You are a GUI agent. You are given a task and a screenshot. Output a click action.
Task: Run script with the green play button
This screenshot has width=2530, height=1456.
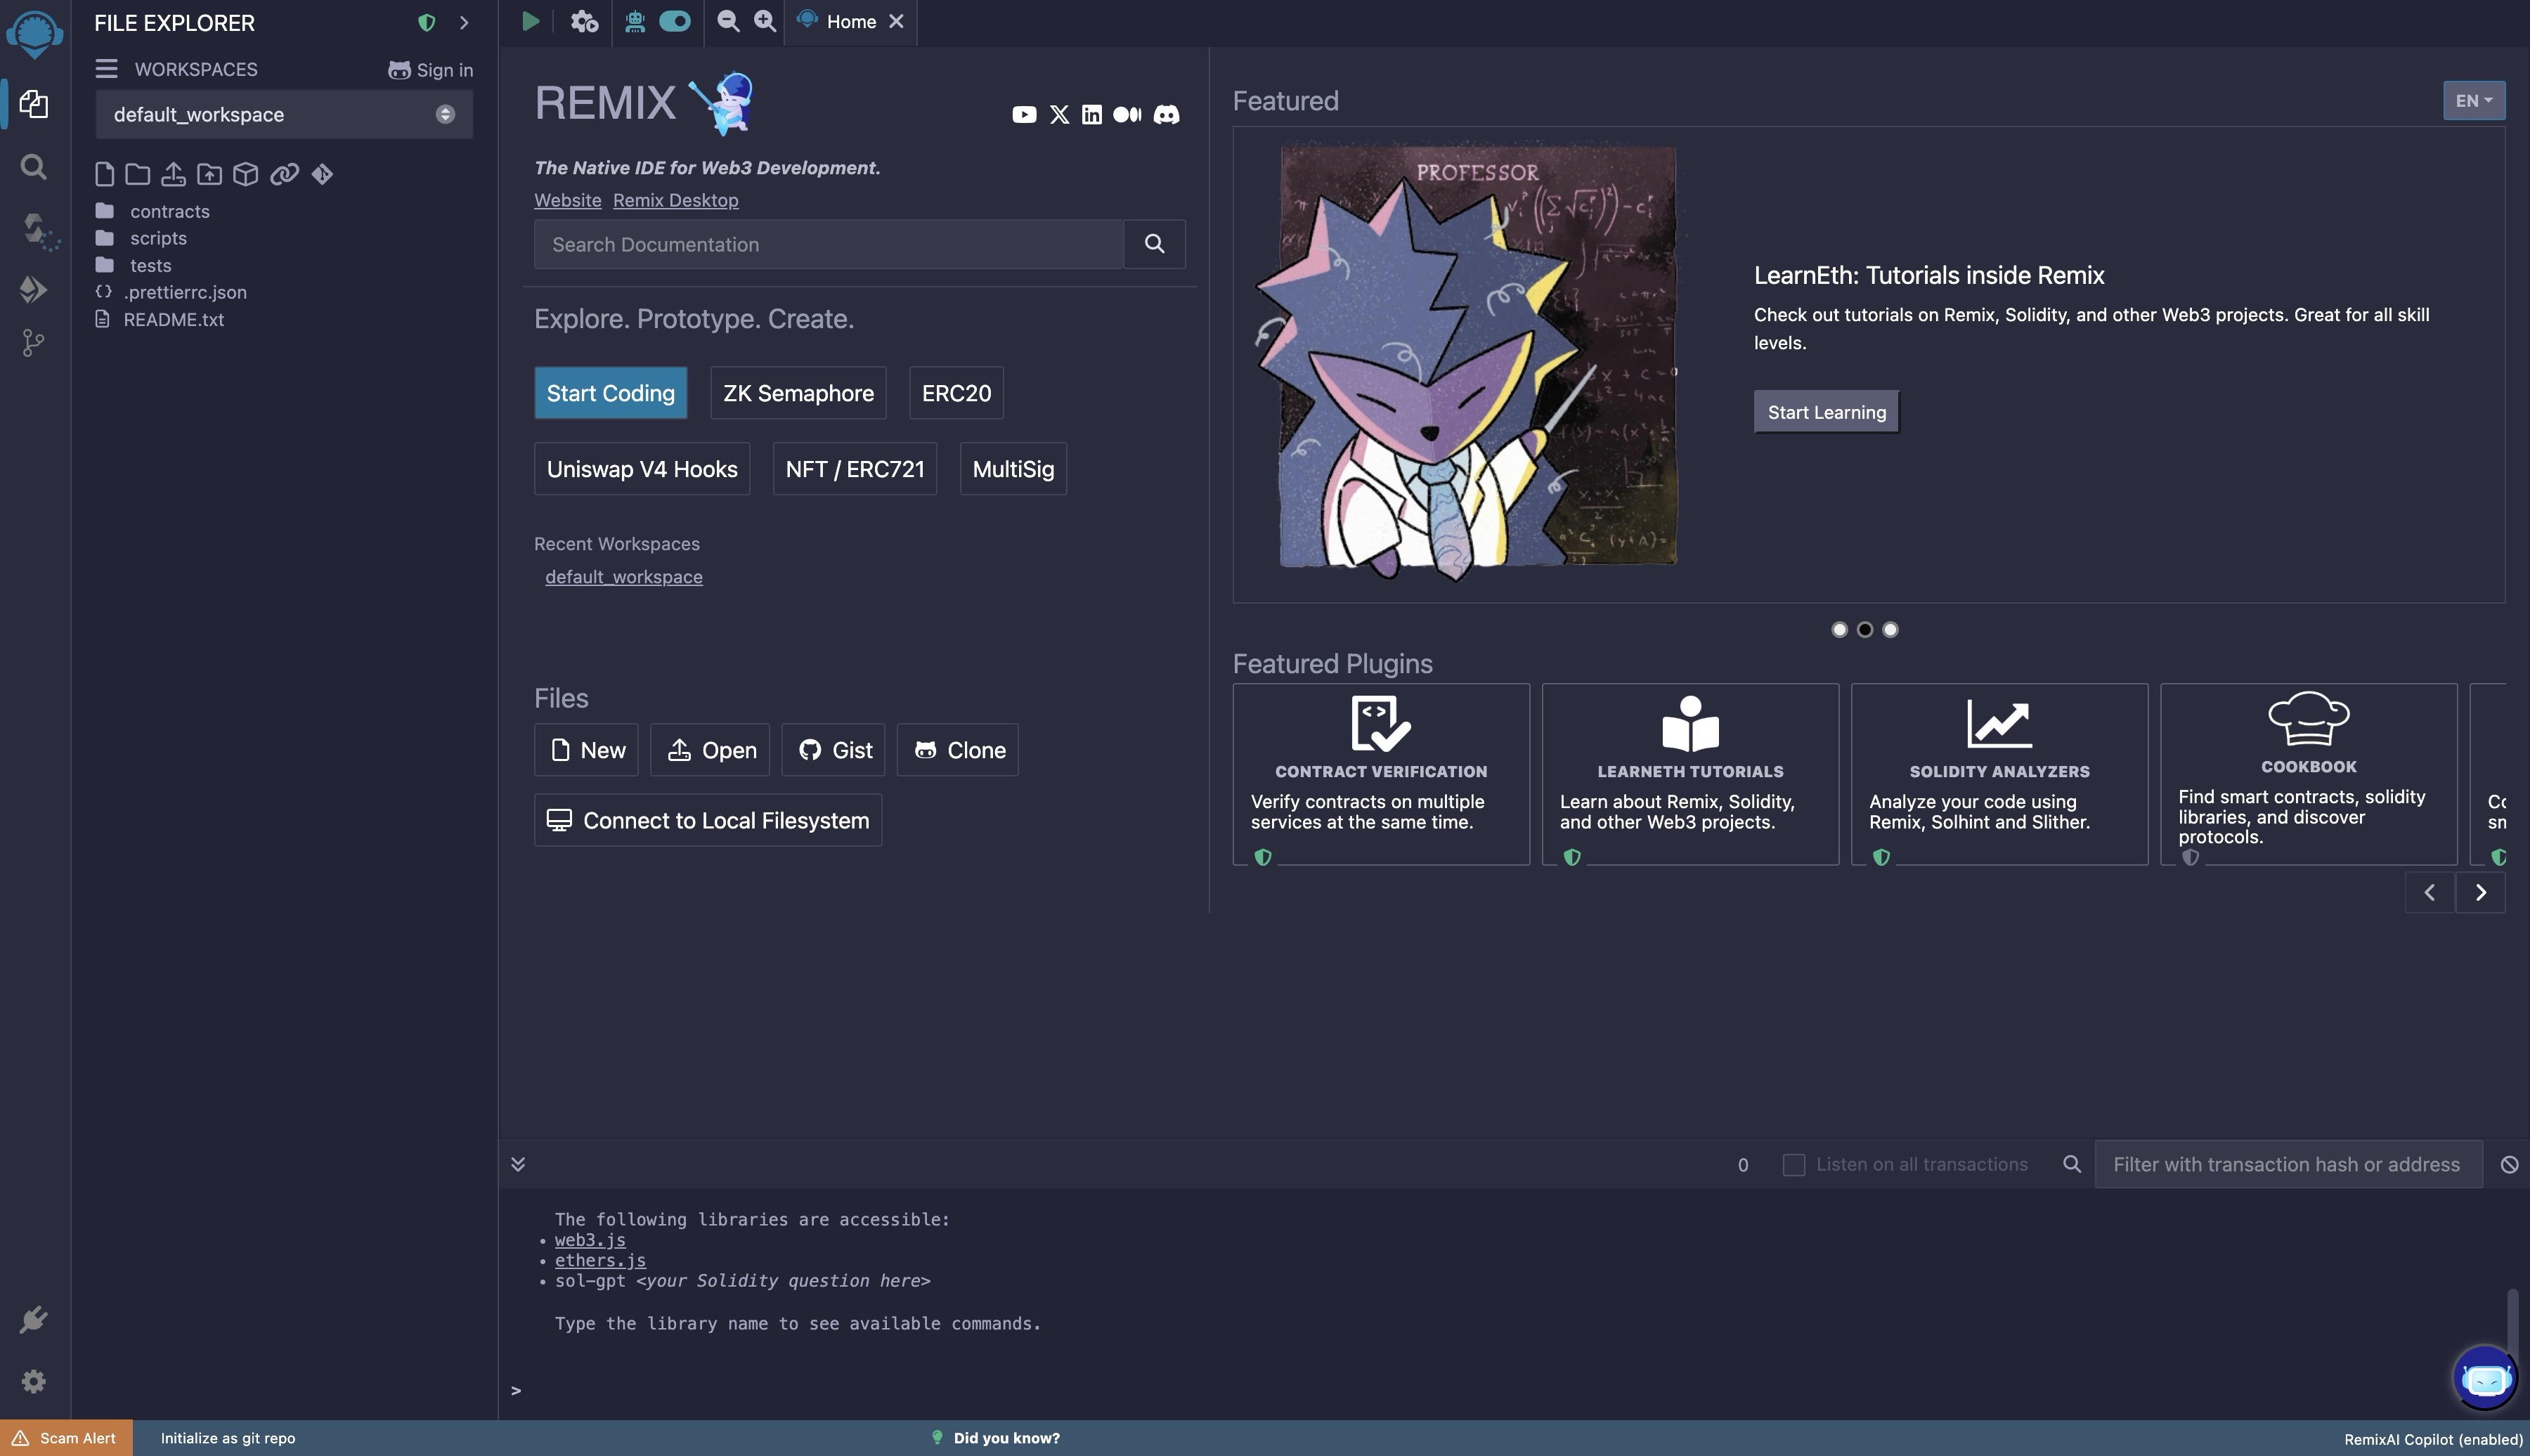[x=530, y=21]
